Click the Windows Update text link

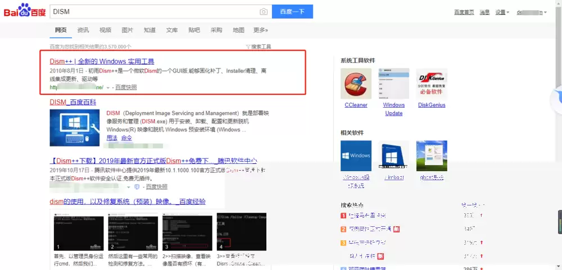393,109
